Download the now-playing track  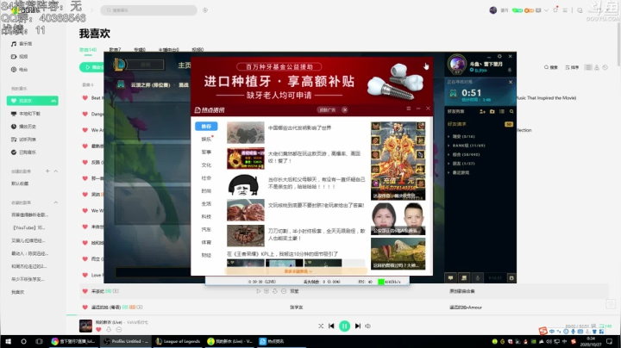(109, 329)
